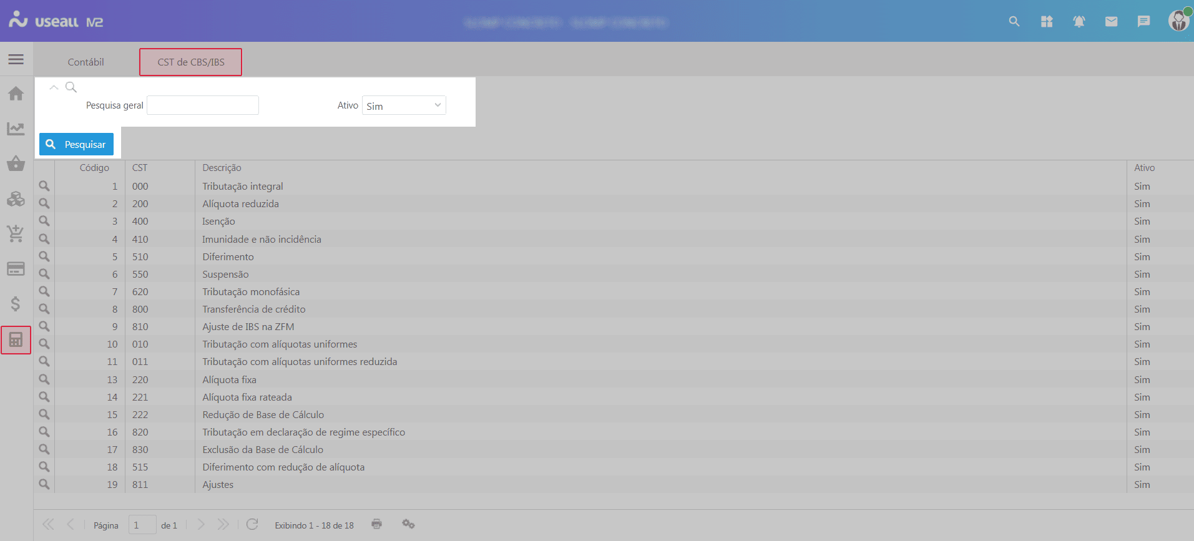Refresh the grid listing

click(x=252, y=524)
